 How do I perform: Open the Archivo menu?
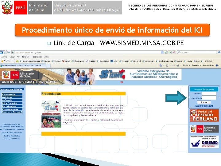tap(4, 57)
